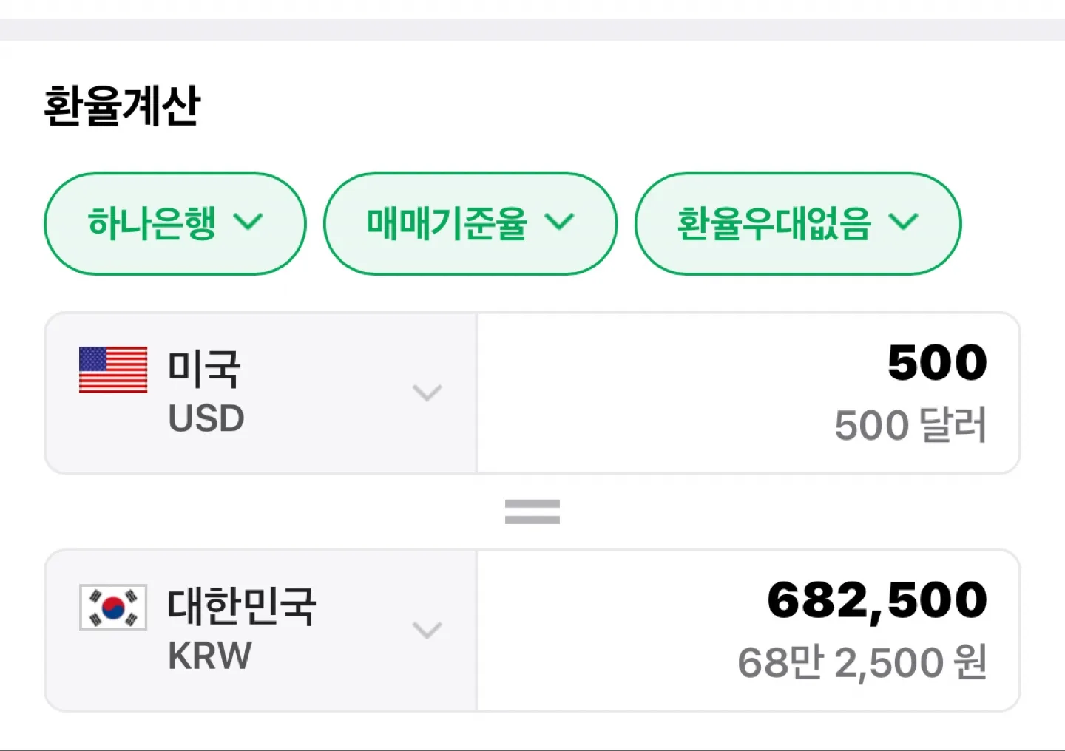This screenshot has height=751, width=1065.
Task: Click the 68만 2,500 원 subtext
Action: [x=862, y=662]
